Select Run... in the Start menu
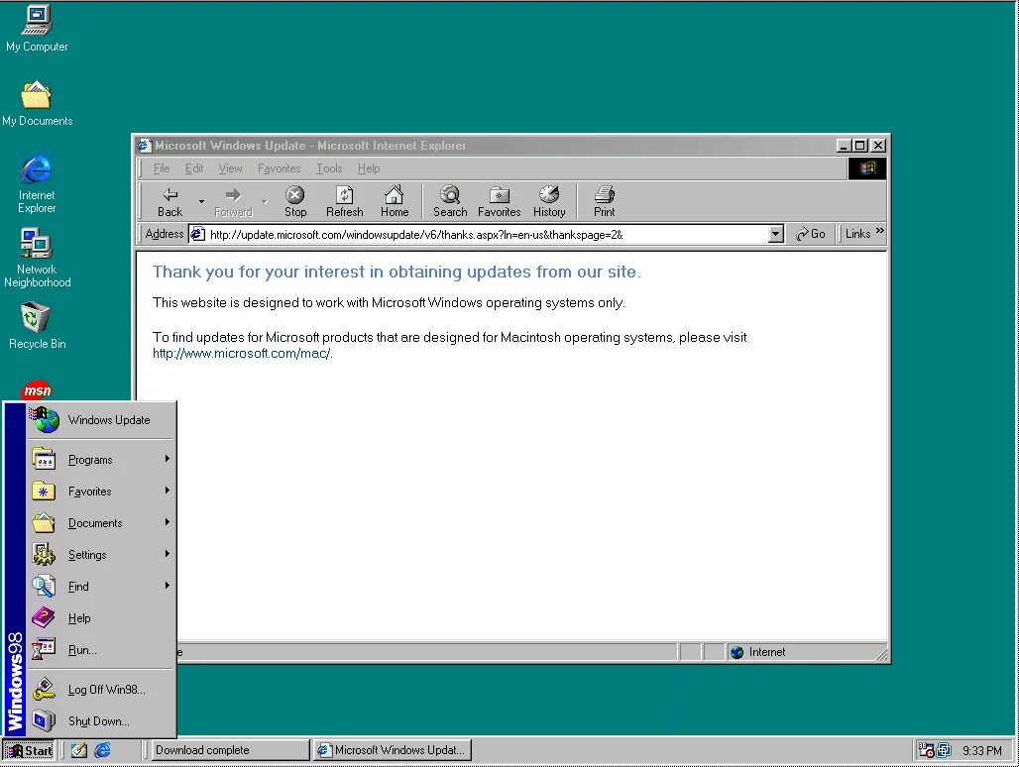 101,649
